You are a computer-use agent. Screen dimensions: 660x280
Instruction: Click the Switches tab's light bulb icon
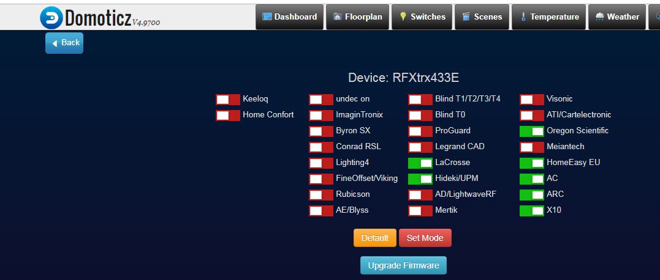pyautogui.click(x=403, y=17)
